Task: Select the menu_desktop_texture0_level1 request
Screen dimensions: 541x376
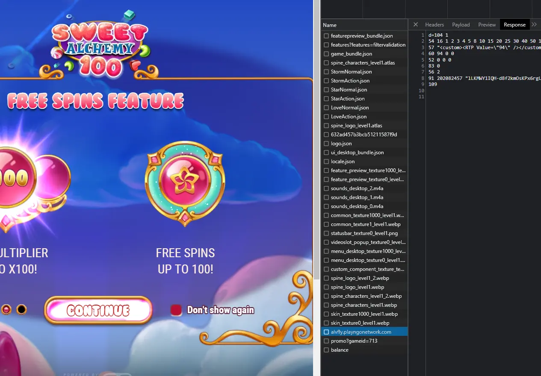Action: pos(364,260)
